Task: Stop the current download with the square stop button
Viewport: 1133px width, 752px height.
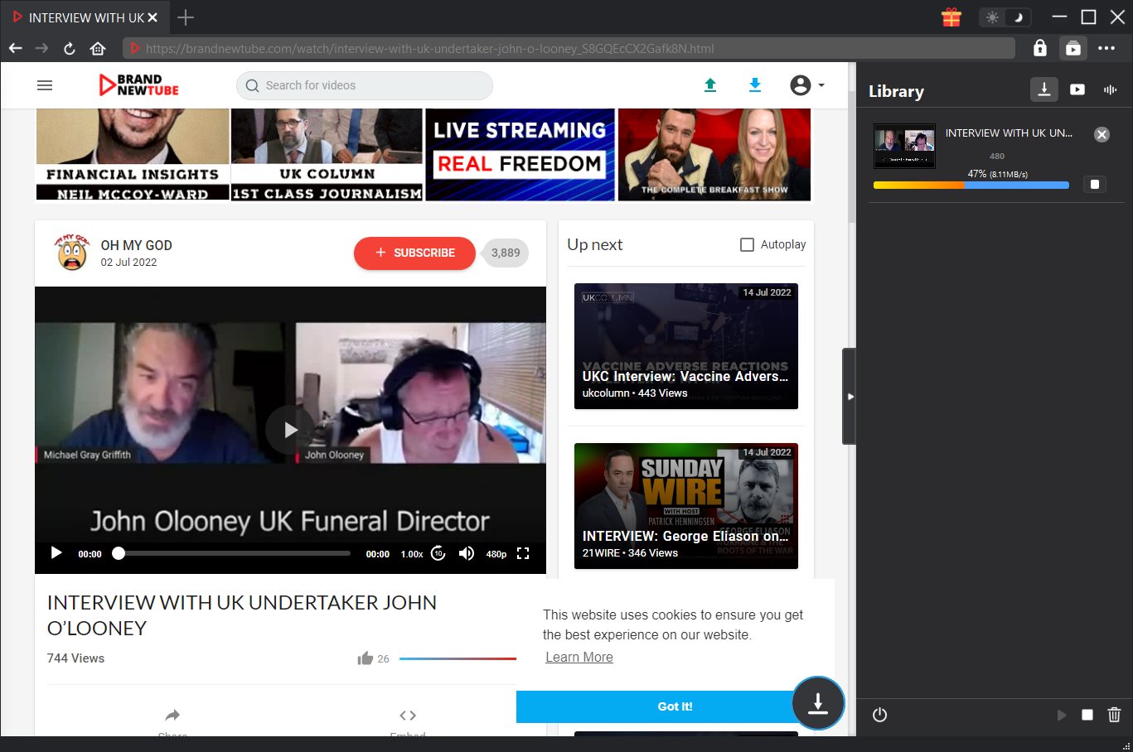Action: (x=1094, y=184)
